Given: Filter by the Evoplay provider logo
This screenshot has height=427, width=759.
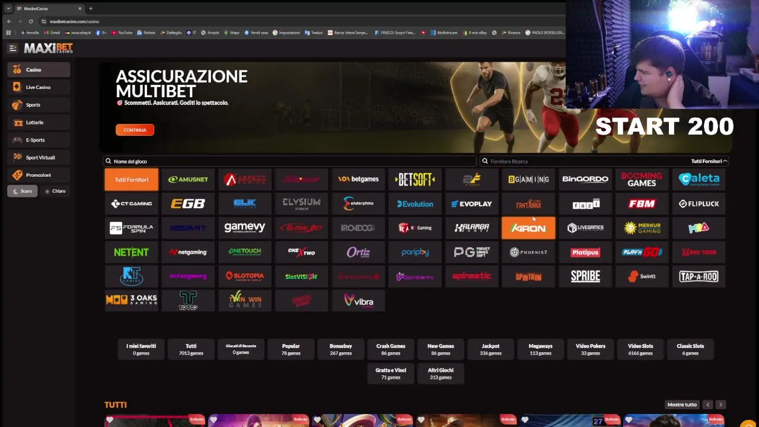Looking at the screenshot, I should [x=471, y=204].
